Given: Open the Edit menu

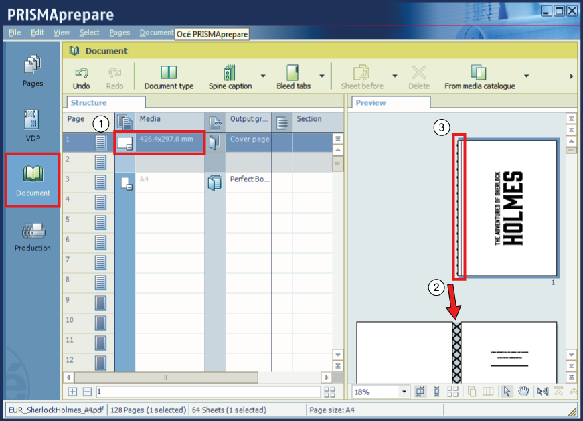Looking at the screenshot, I should click(37, 33).
